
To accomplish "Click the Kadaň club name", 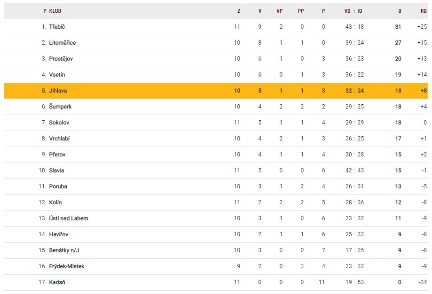I will [x=57, y=282].
